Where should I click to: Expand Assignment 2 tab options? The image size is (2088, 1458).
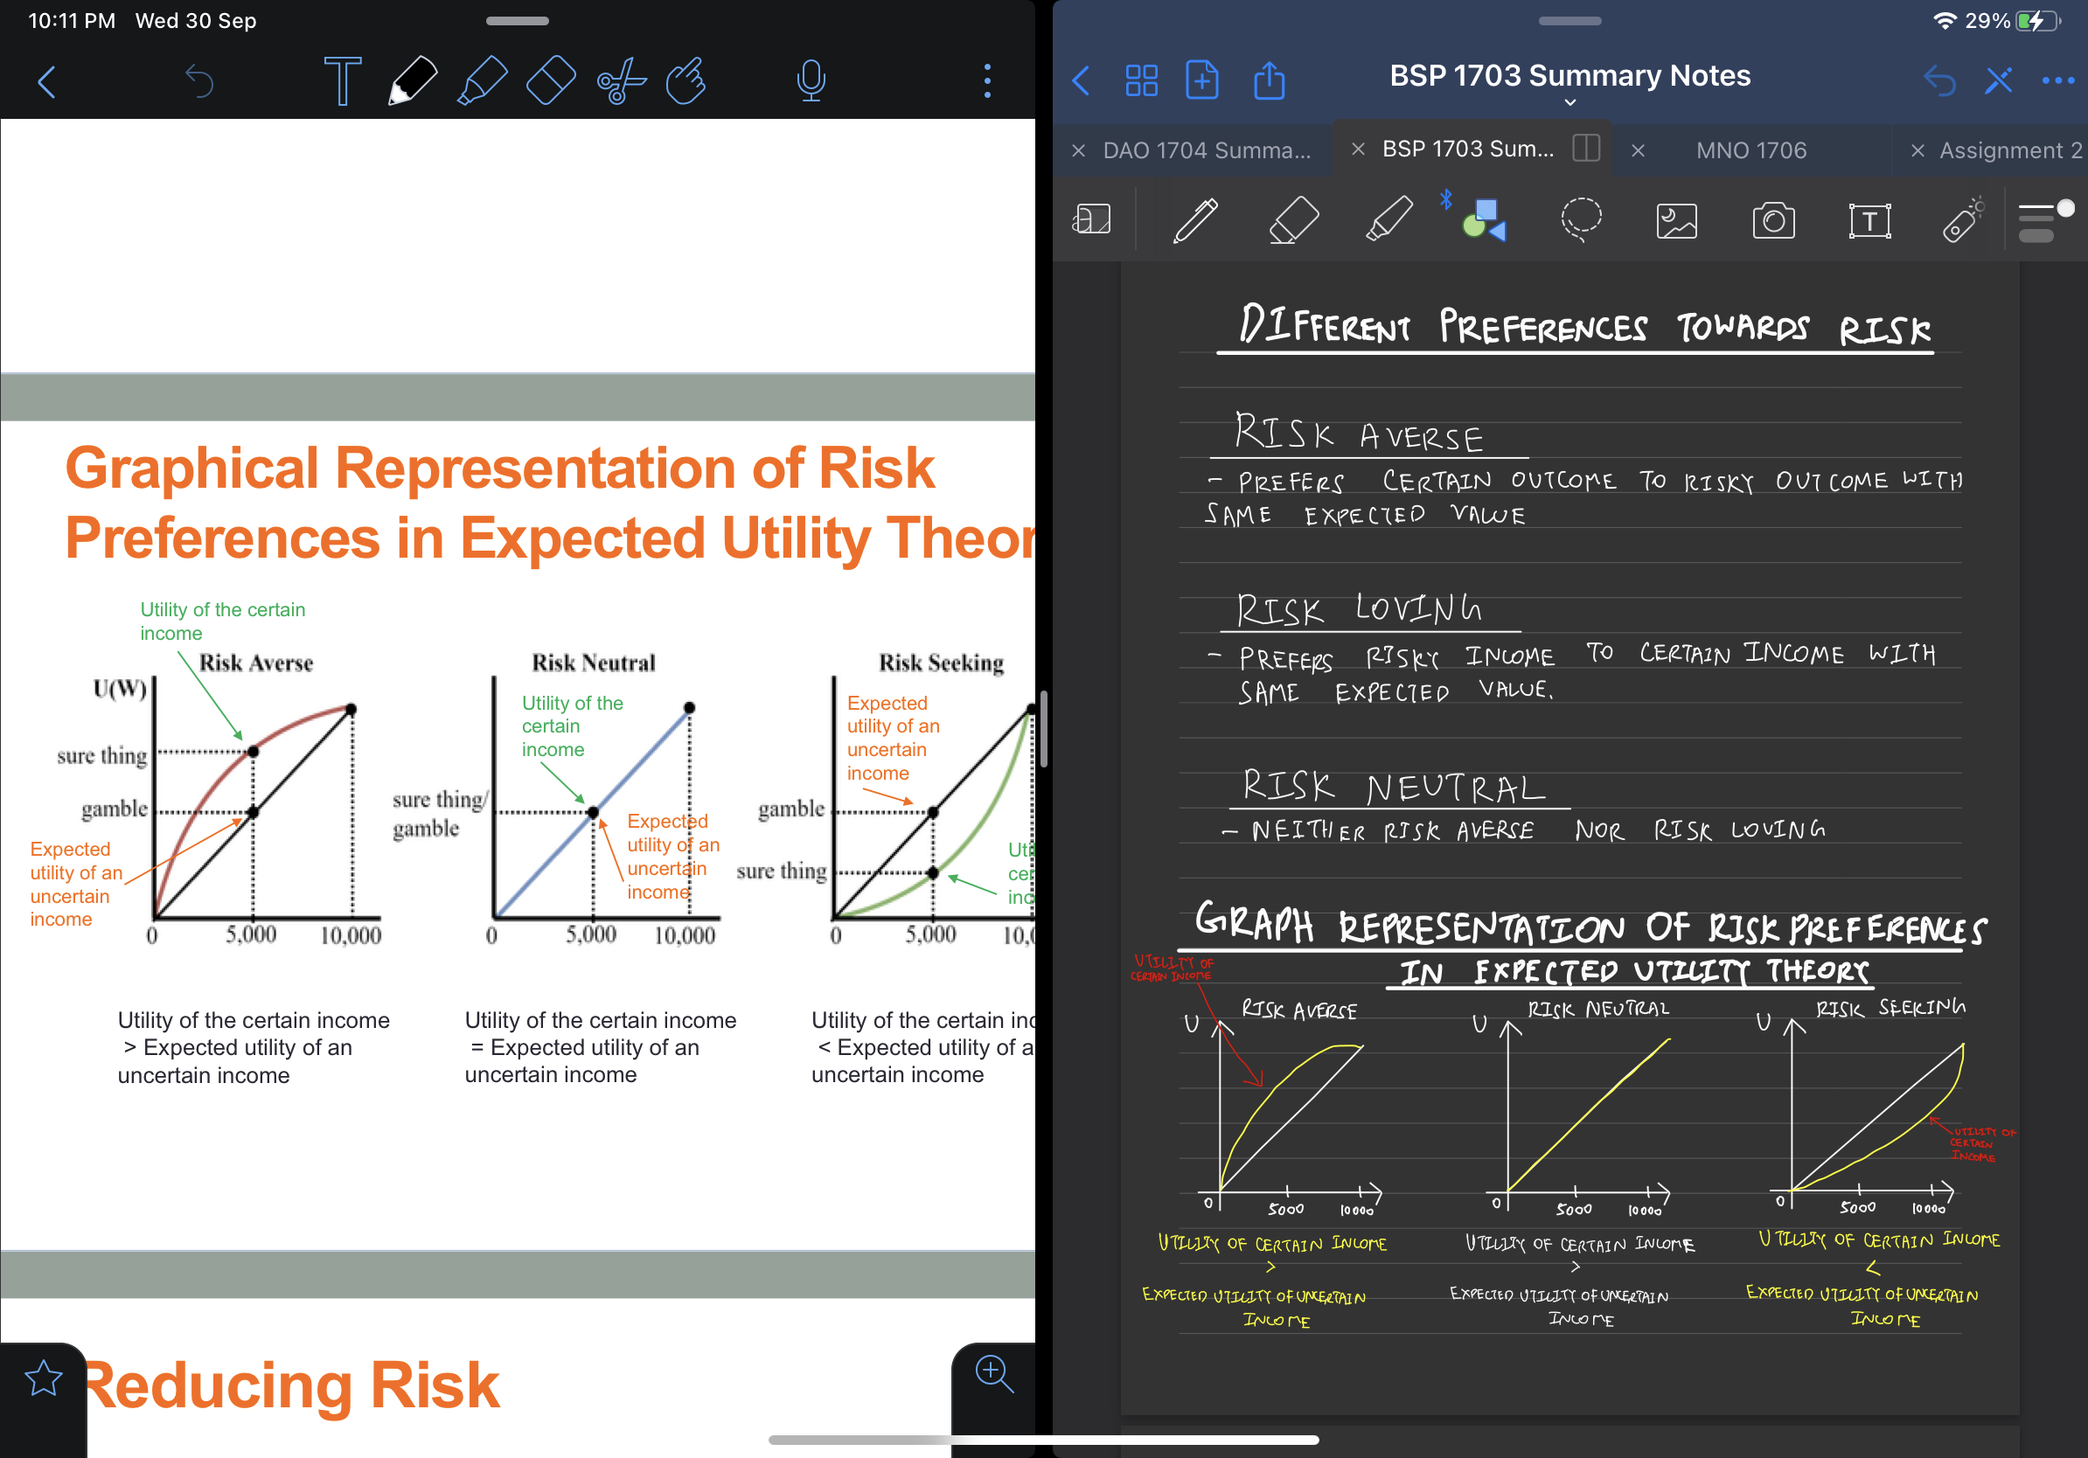tap(2008, 150)
